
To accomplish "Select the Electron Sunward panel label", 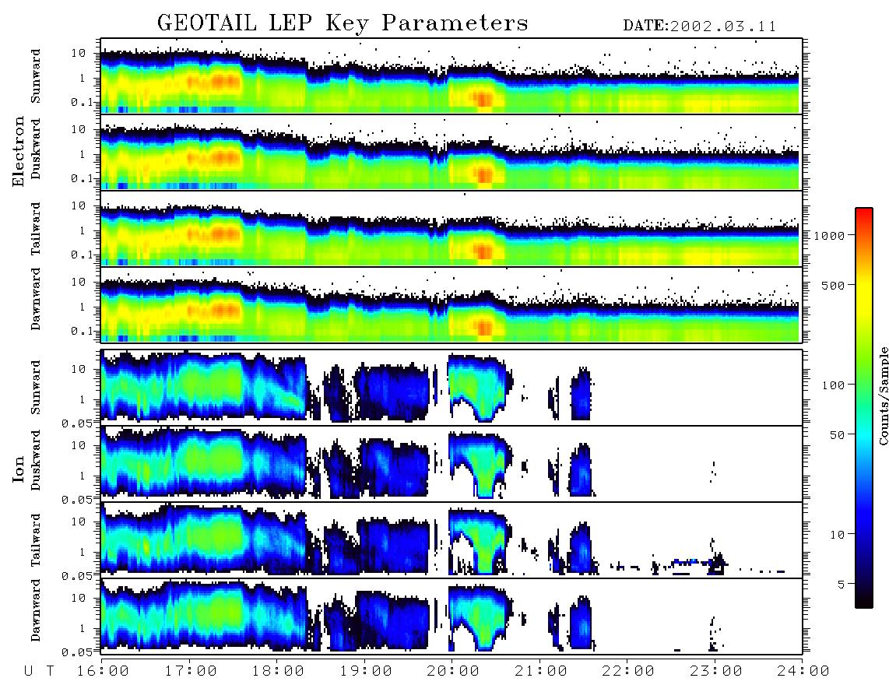I will (36, 76).
